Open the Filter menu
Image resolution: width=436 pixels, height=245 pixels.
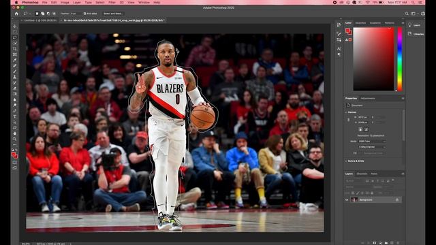112,2
